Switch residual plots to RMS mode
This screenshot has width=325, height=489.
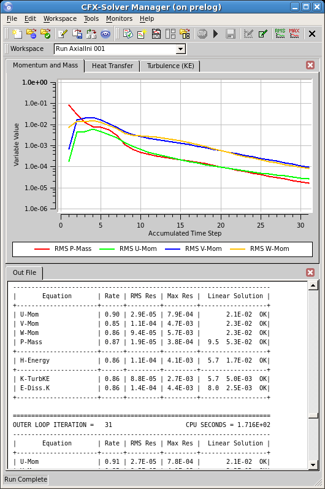point(280,33)
